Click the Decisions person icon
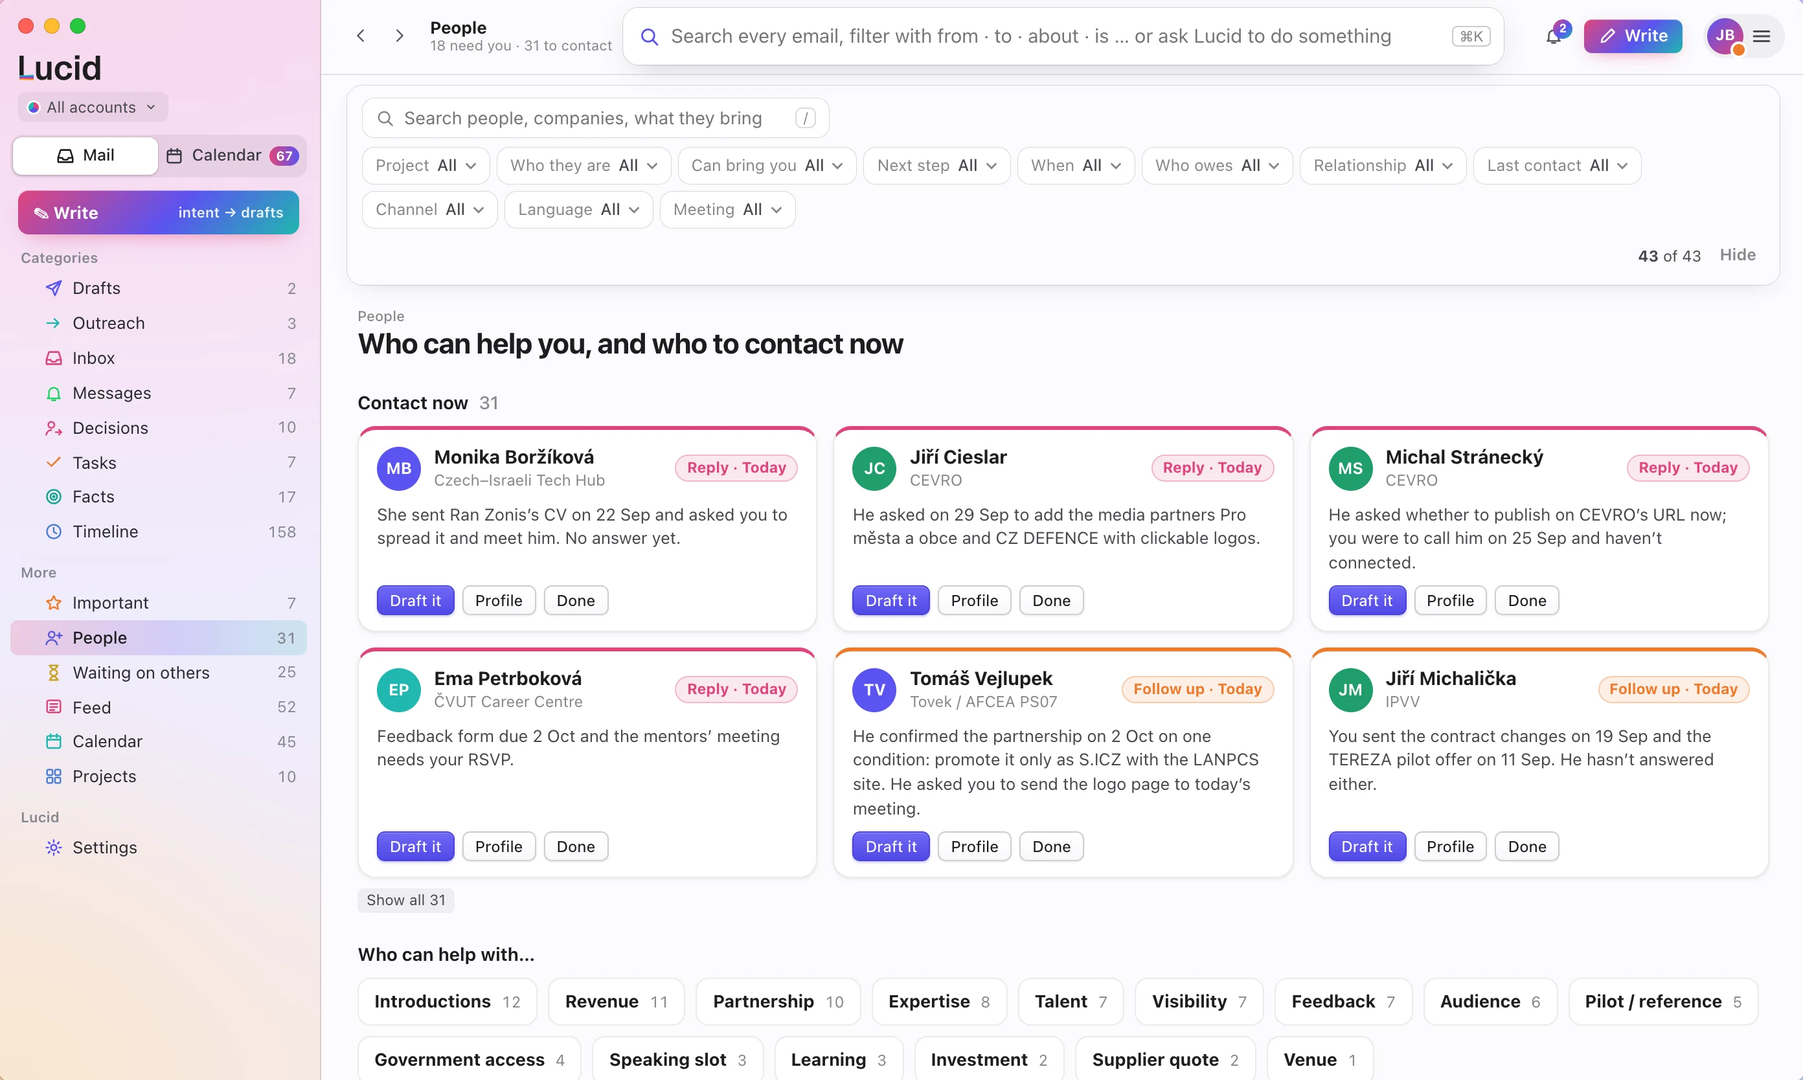Screen dimensions: 1803x1080 point(54,428)
